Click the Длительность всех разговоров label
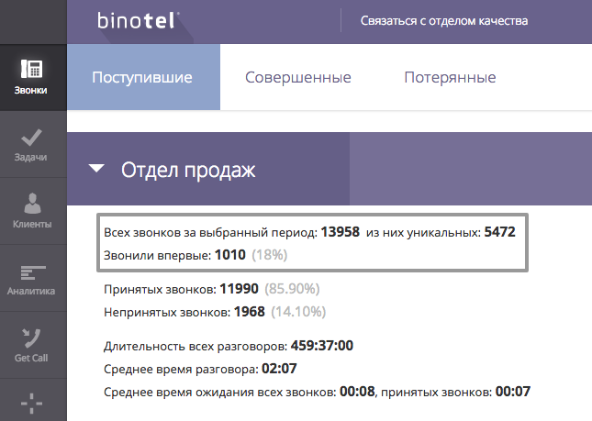This screenshot has height=421, width=592. tap(195, 347)
